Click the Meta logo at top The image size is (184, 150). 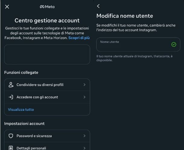point(47,7)
